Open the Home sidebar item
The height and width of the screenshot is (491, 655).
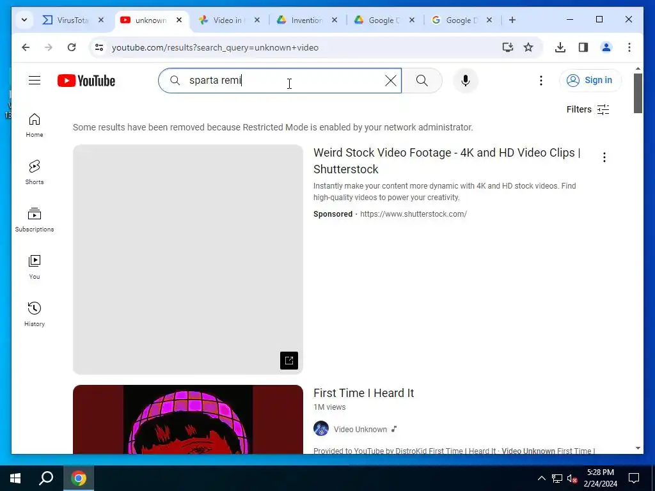[35, 125]
